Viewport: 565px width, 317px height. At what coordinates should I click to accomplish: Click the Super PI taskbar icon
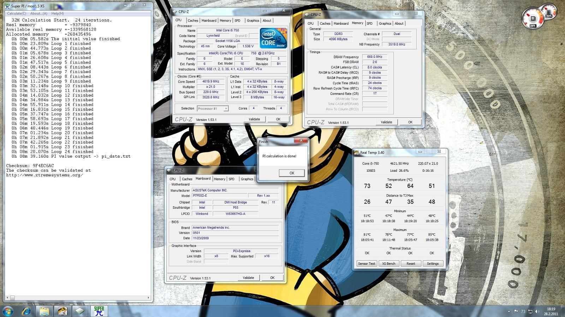pos(99,311)
